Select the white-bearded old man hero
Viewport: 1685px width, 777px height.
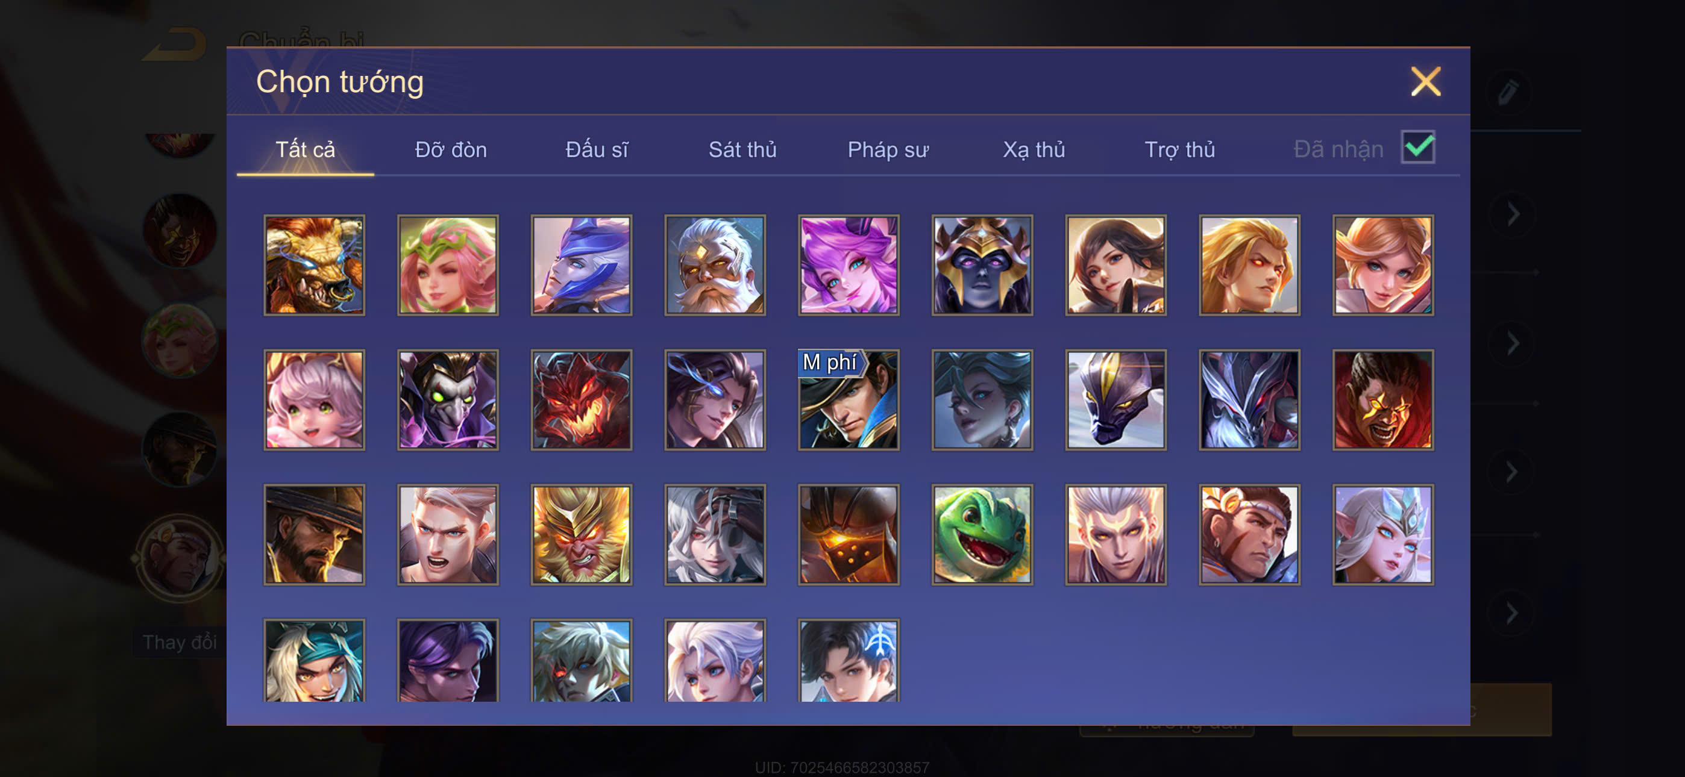(x=715, y=265)
